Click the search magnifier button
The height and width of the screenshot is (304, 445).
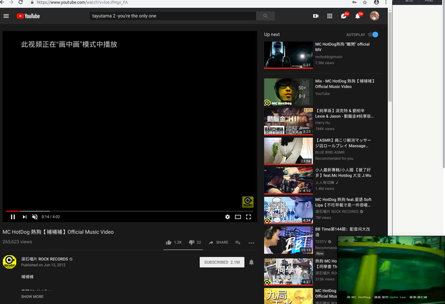click(265, 16)
